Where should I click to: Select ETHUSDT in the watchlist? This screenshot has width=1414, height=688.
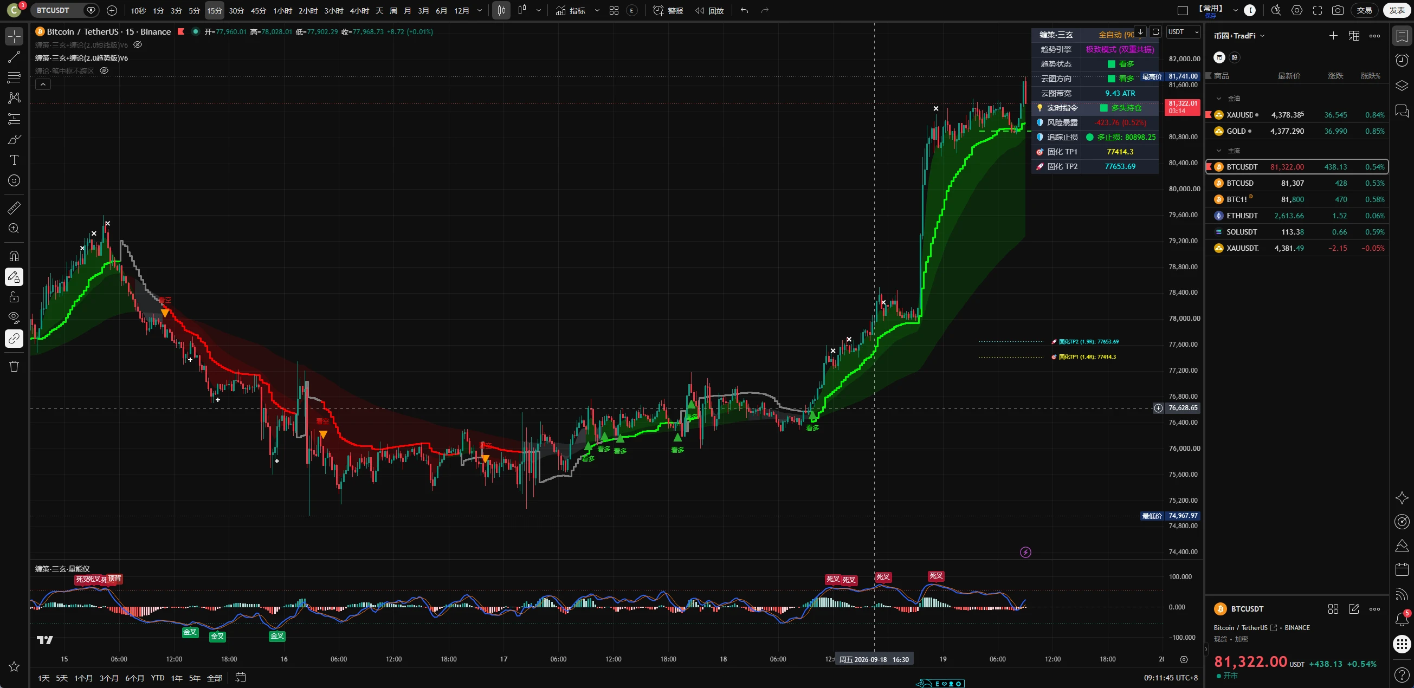pos(1297,216)
